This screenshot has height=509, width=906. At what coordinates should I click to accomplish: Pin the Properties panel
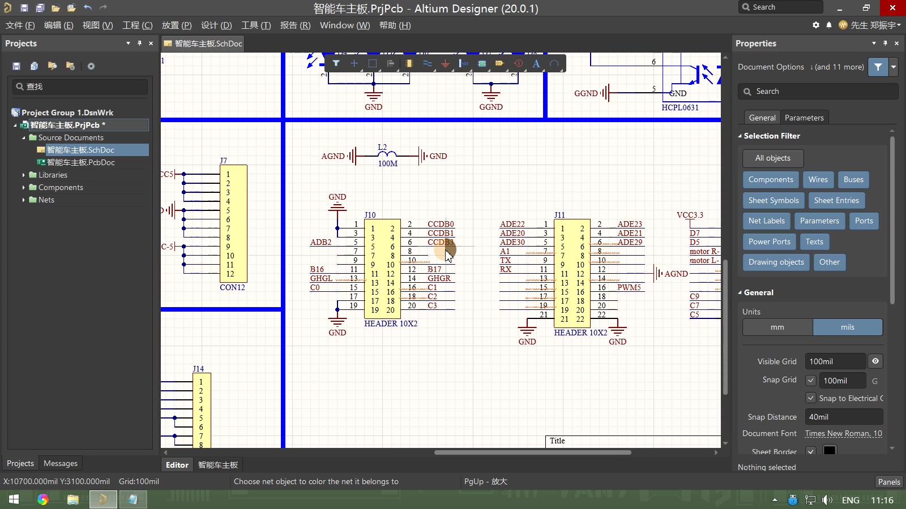886,43
